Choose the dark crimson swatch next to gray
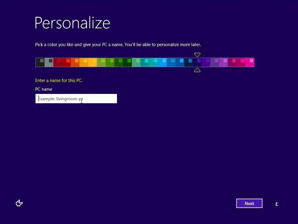Image resolution: width=298 pixels, height=224 pixels. tap(58, 62)
